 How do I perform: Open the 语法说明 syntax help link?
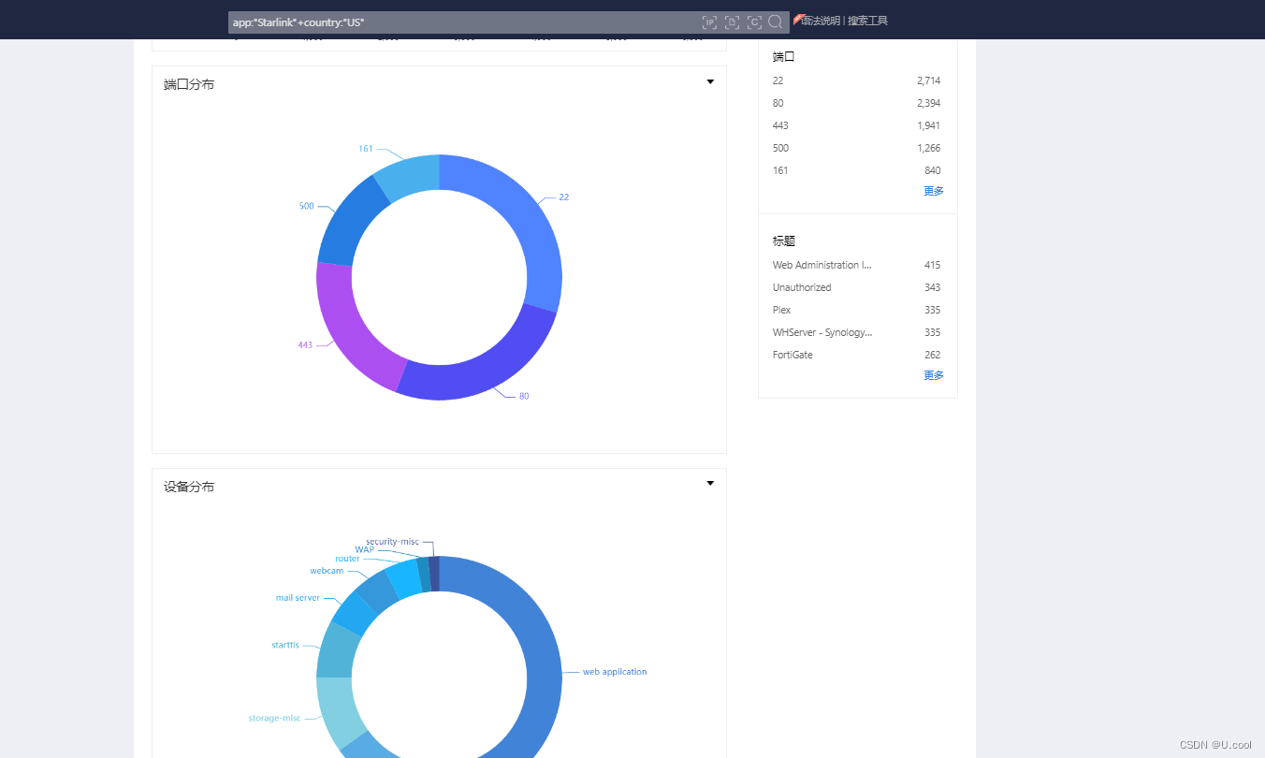point(821,21)
